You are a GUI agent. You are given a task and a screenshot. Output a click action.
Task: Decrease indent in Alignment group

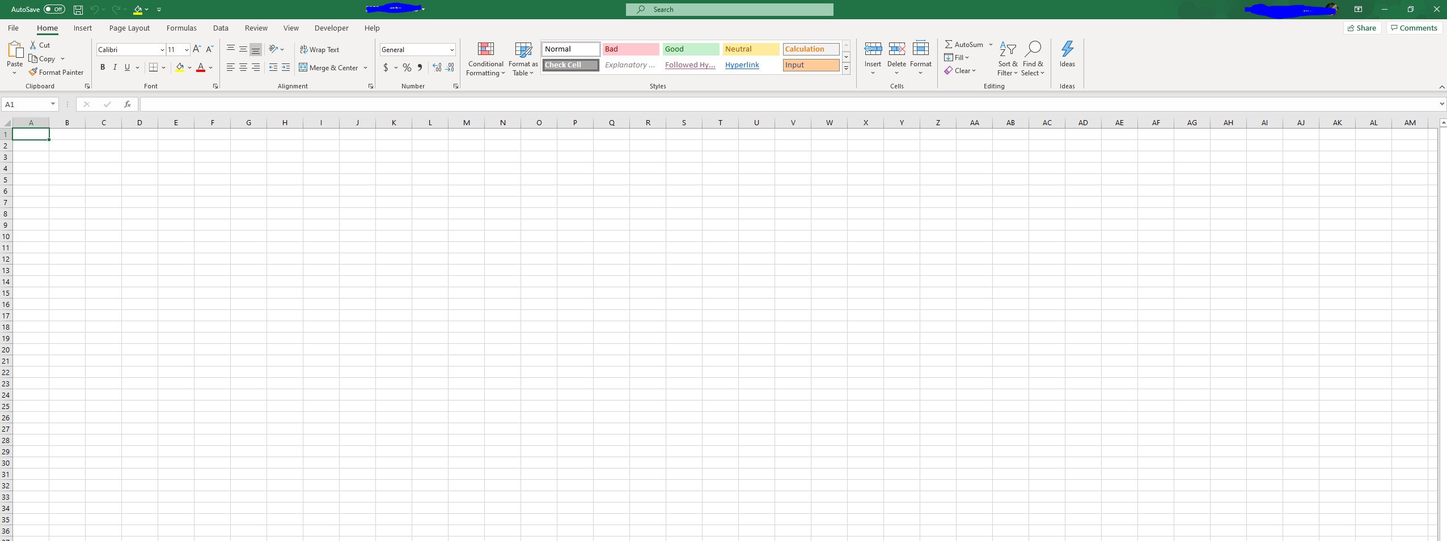click(x=273, y=67)
